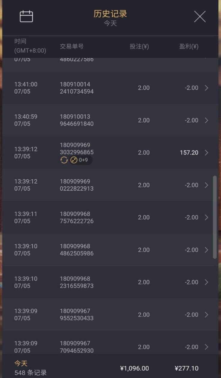Click the 时间 column header

pyautogui.click(x=20, y=41)
